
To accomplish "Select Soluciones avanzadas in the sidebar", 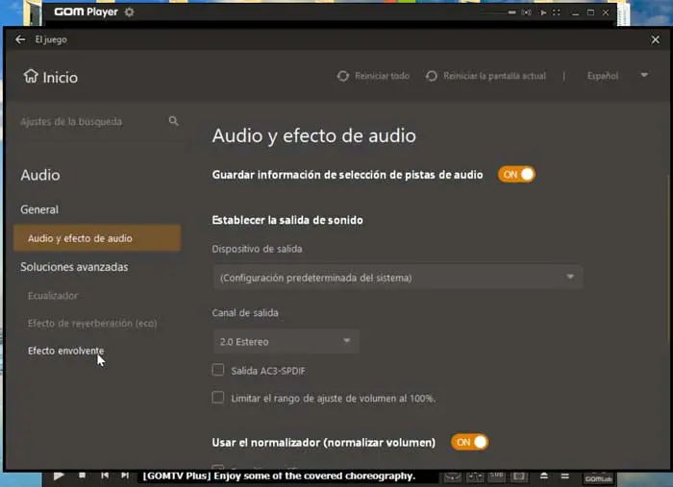I will (x=74, y=267).
